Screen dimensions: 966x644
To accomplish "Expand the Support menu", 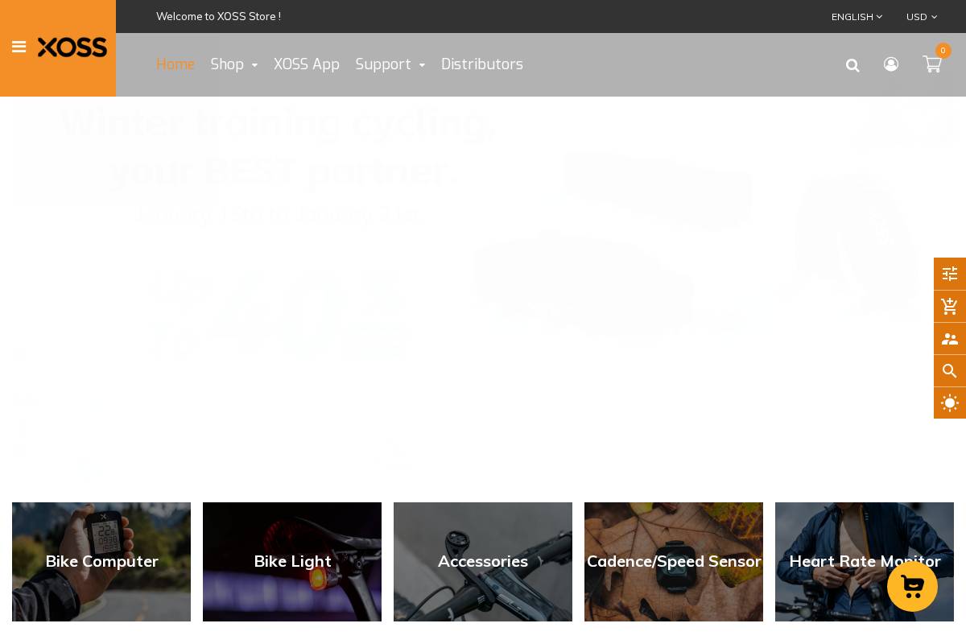I will click(x=390, y=64).
